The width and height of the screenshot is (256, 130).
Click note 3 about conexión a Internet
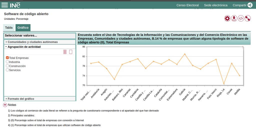coord(46,120)
